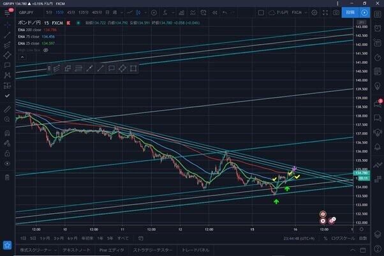Select the crosshair cursor tool

[x=7, y=24]
